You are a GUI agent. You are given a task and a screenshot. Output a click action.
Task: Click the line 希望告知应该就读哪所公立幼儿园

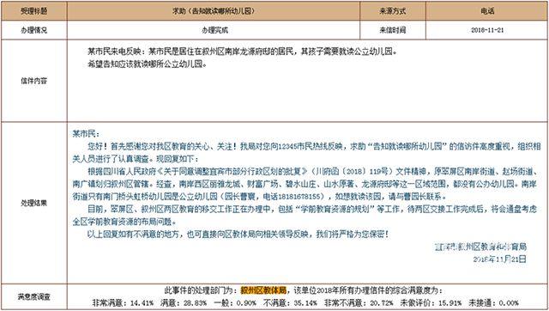[147, 64]
